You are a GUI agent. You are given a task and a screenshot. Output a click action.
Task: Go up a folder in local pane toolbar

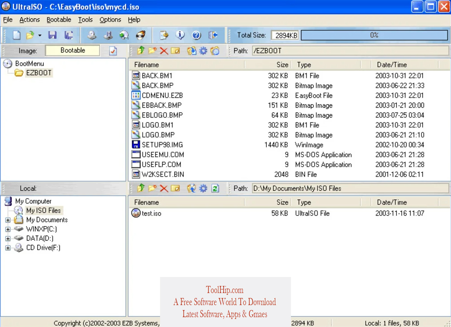pyautogui.click(x=141, y=188)
